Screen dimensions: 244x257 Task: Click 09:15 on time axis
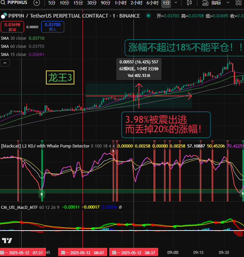click(198, 253)
